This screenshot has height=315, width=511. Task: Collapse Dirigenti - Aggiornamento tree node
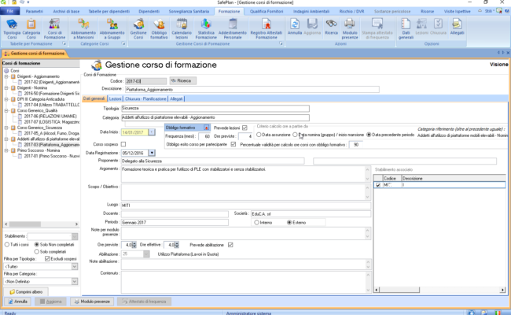tap(6, 76)
